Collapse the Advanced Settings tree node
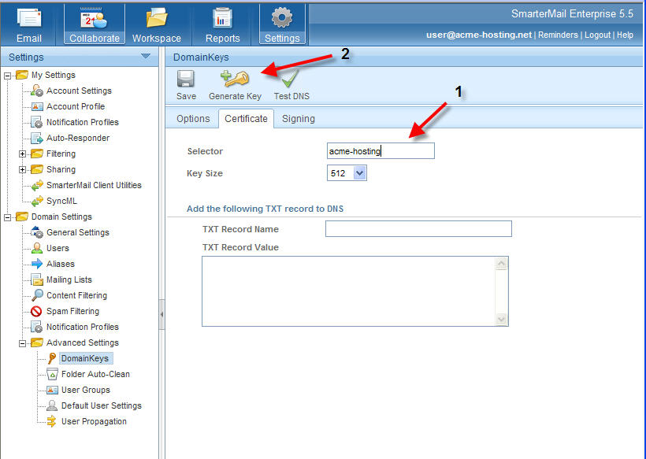The width and height of the screenshot is (646, 459). coord(22,343)
